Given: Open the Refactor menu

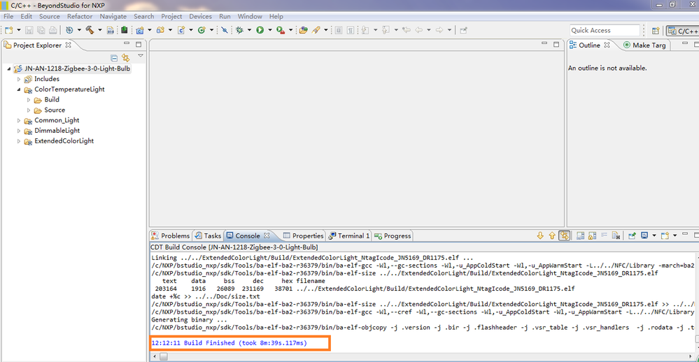Looking at the screenshot, I should pyautogui.click(x=80, y=17).
